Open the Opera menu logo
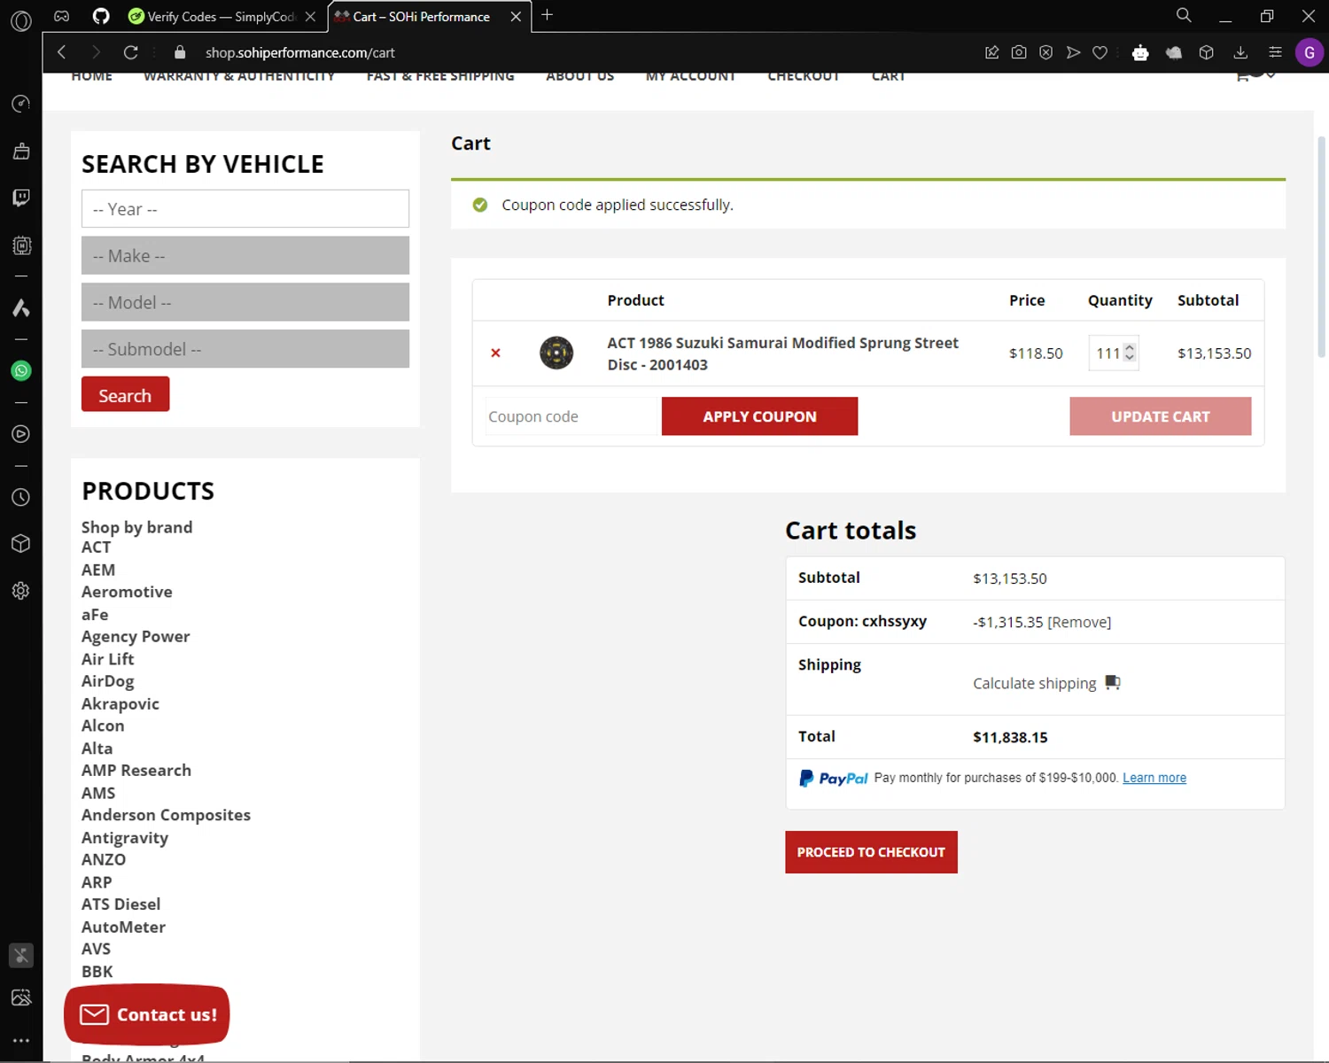The height and width of the screenshot is (1063, 1329). pyautogui.click(x=21, y=20)
